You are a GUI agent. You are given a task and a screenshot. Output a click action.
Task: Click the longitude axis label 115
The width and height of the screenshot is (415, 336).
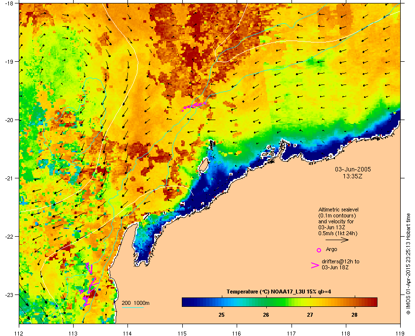click(x=182, y=333)
